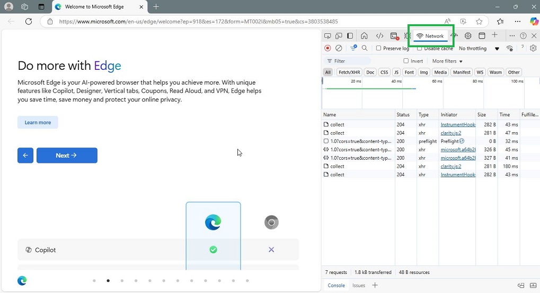
Task: Open the Tab actions menu icon
Action: 41,6
